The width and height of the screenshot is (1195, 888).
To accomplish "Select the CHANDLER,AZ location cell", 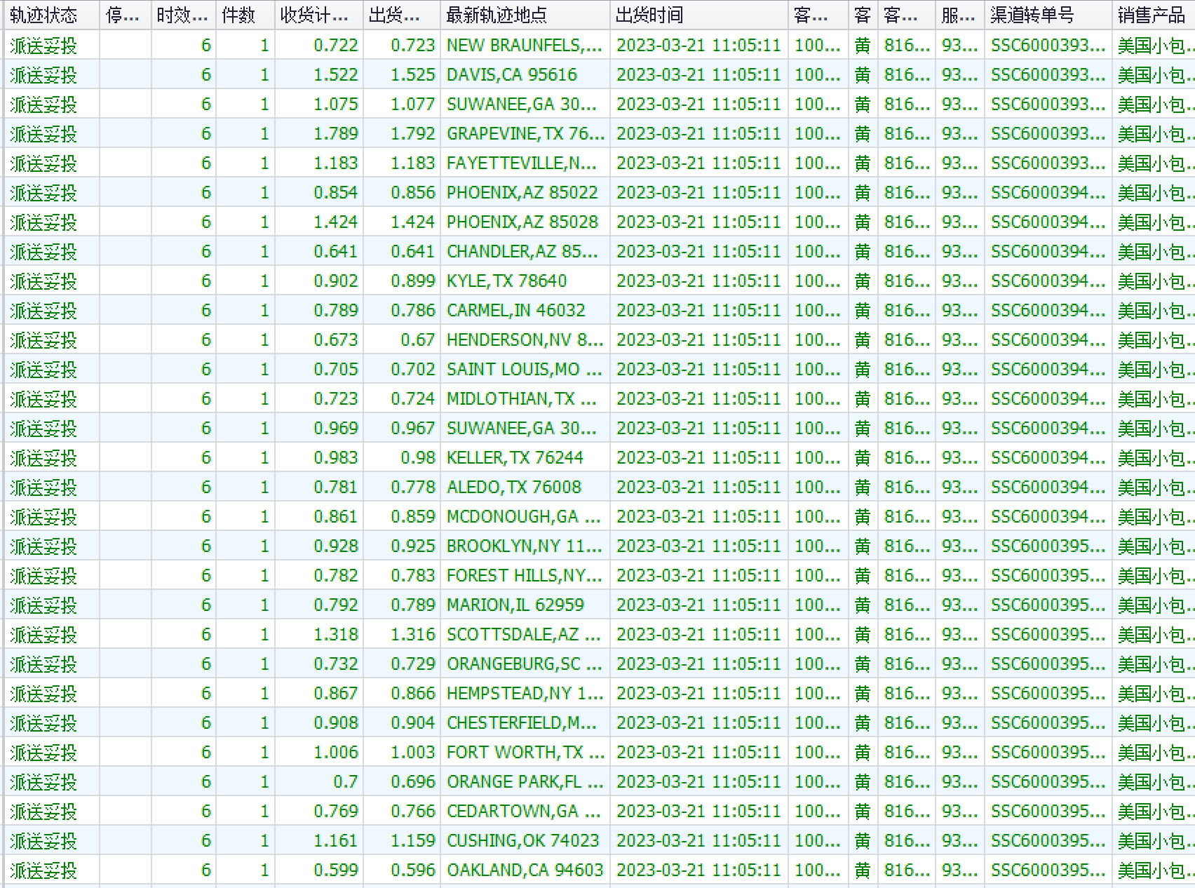I will click(x=525, y=252).
